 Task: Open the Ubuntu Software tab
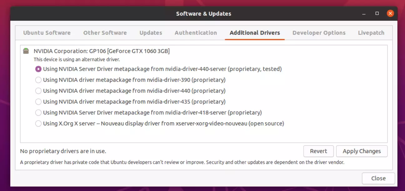[x=47, y=33]
